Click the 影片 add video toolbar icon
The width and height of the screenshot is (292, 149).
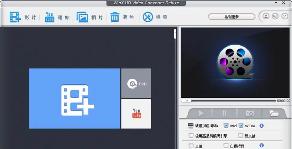(x=15, y=17)
